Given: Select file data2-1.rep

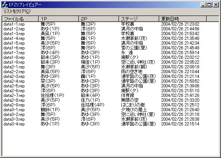Looking at the screenshot, I should [x=14, y=67].
